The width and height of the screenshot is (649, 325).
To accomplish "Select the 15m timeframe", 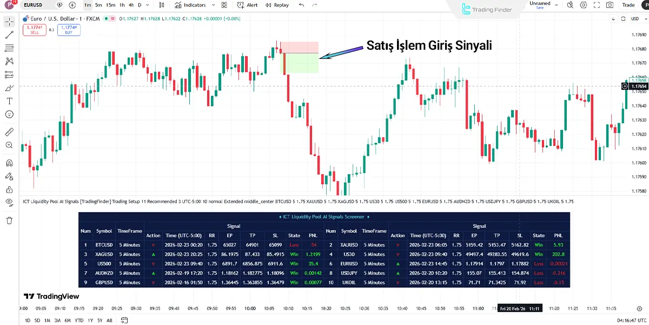I will [x=110, y=5].
